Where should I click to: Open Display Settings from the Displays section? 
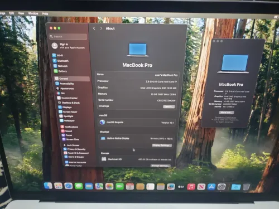coord(162,145)
